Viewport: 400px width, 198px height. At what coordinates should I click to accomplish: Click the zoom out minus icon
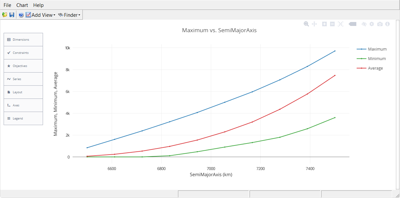point(332,24)
